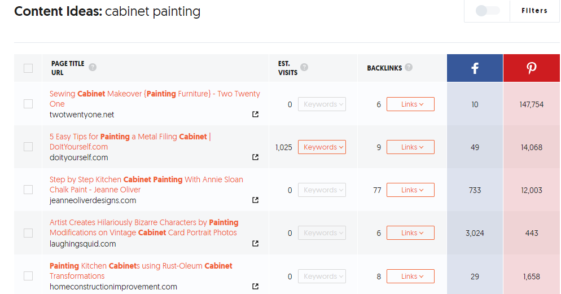Select checkbox for Sewing Cabinet Makeover row

[28, 104]
